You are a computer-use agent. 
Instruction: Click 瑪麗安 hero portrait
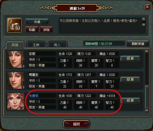(x=16, y=80)
